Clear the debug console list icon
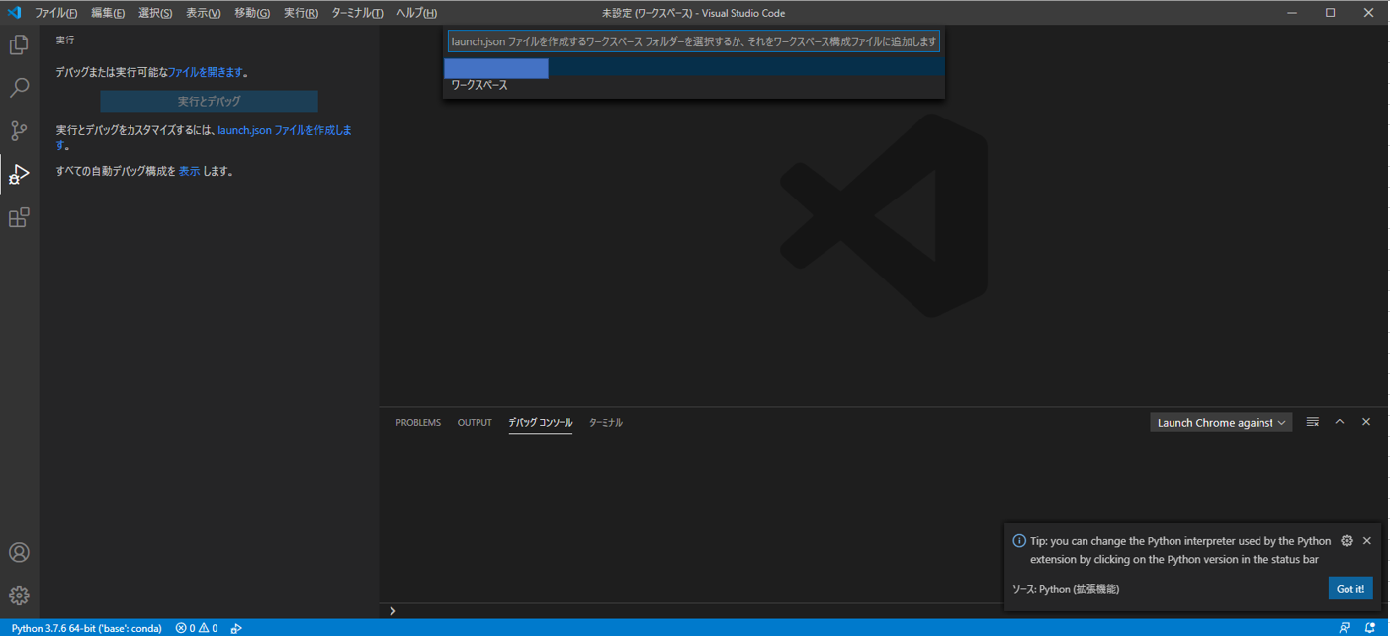Viewport: 1390px width, 636px height. click(1313, 422)
